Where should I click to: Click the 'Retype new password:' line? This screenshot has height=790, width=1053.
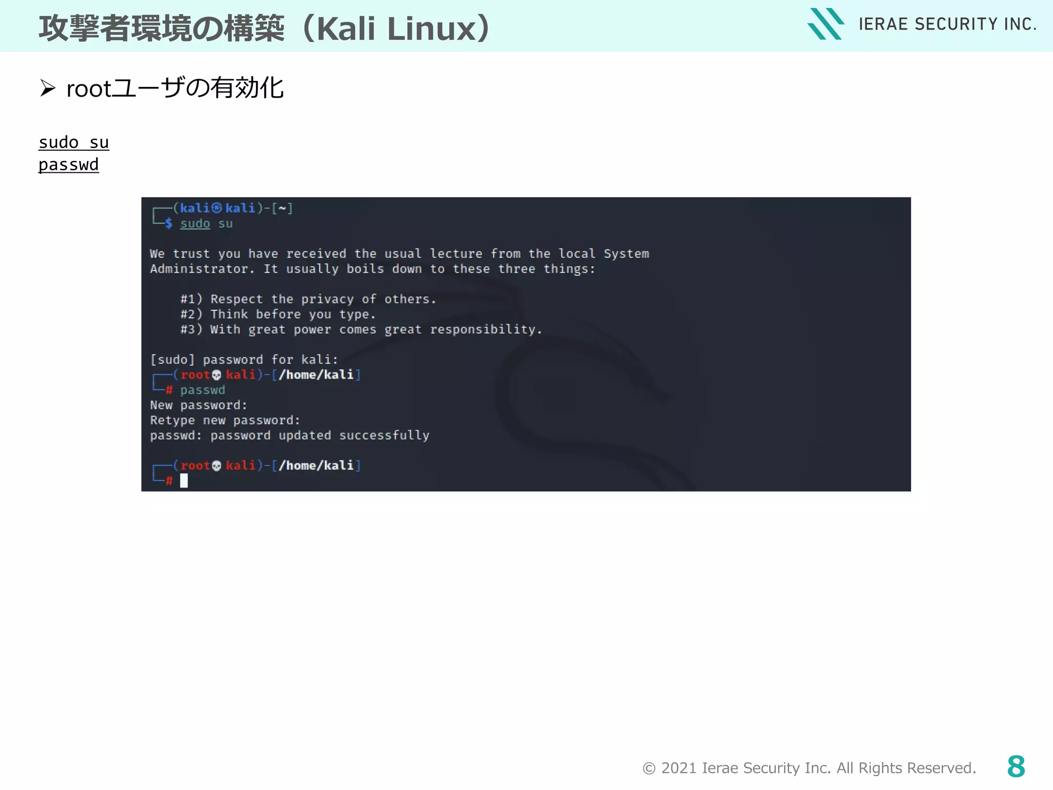coord(225,420)
